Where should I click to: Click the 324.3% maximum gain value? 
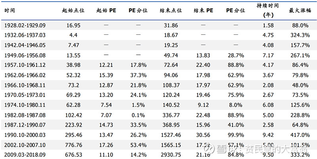(300, 35)
